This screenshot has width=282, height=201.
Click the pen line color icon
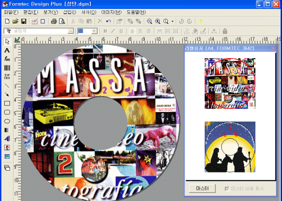point(203,31)
